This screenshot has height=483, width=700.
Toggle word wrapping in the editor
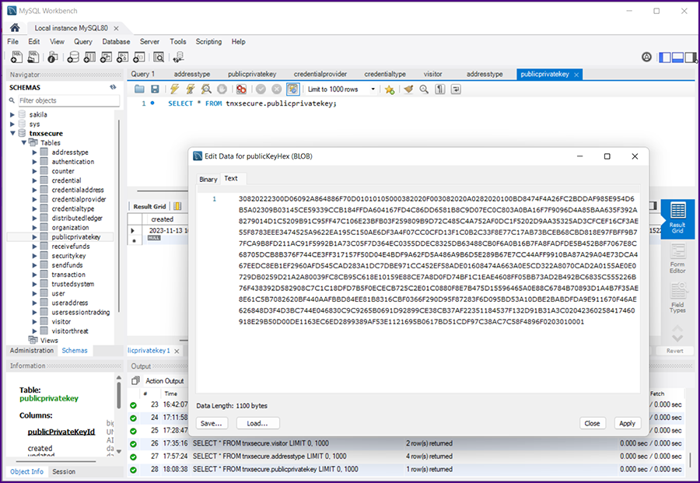pos(456,89)
